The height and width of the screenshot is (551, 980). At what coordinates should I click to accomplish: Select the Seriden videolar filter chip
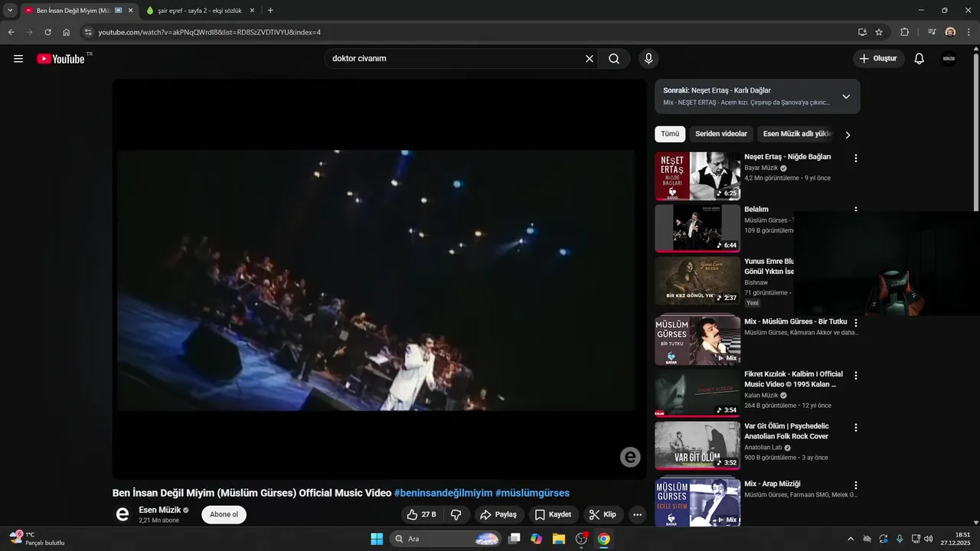pos(721,134)
